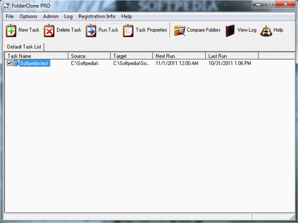This screenshot has height=223, width=298.
Task: Click the Compare Folders label
Action: click(204, 30)
